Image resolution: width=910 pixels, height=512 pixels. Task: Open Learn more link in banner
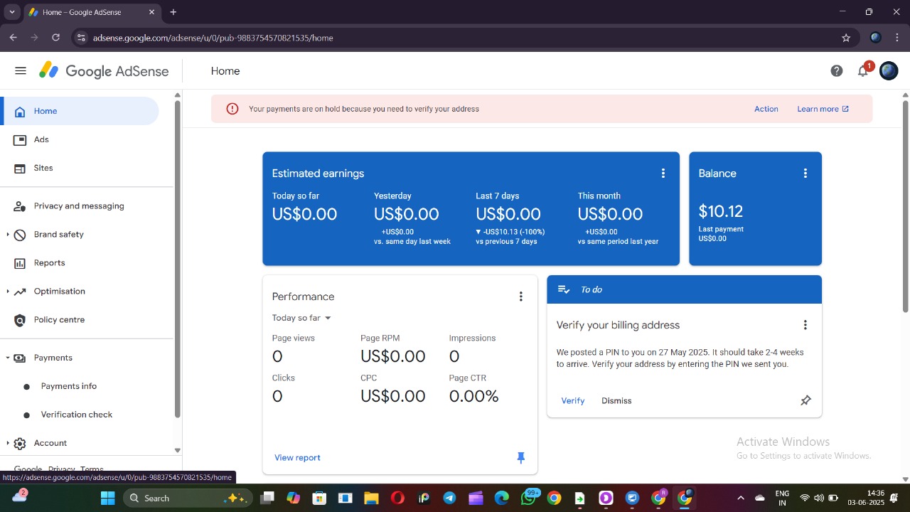click(x=823, y=109)
